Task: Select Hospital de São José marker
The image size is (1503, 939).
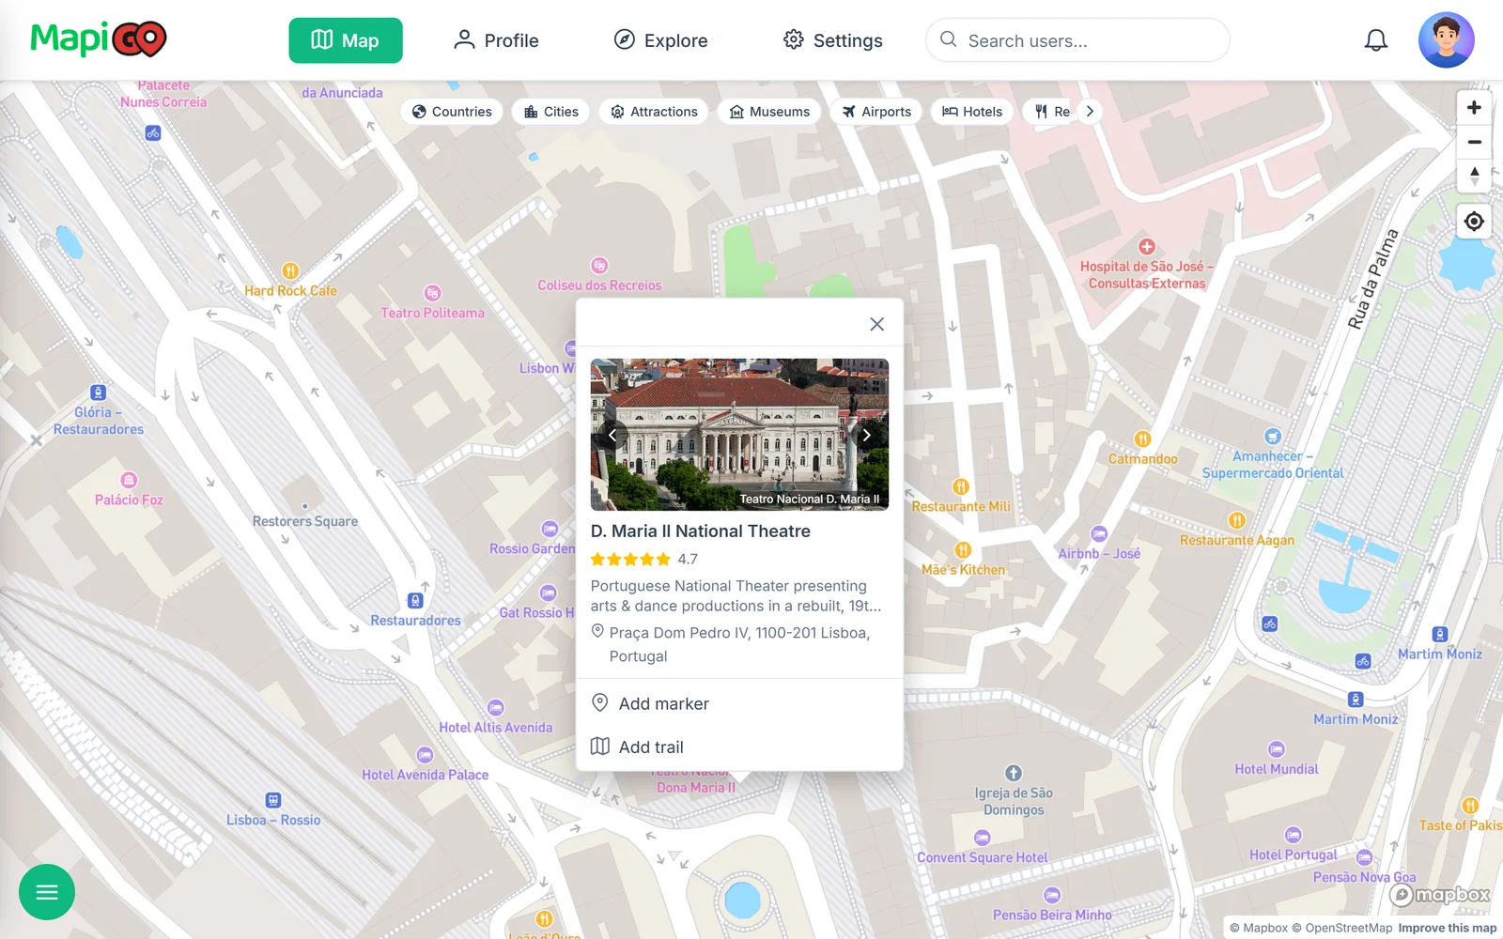Action: tap(1147, 247)
